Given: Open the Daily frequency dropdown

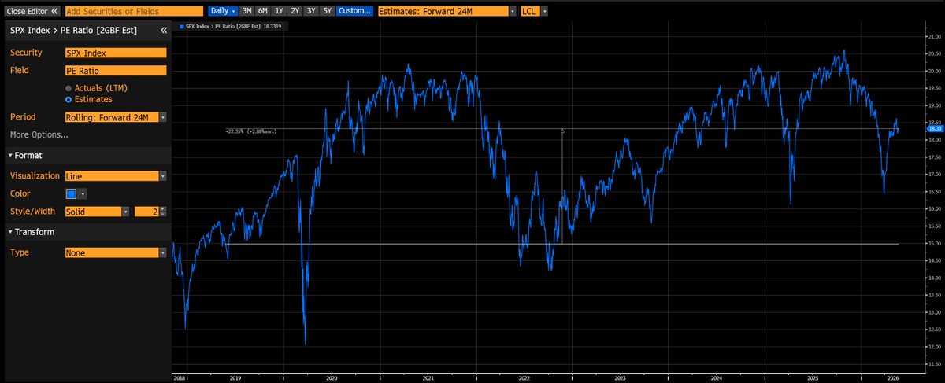Looking at the screenshot, I should [x=223, y=12].
